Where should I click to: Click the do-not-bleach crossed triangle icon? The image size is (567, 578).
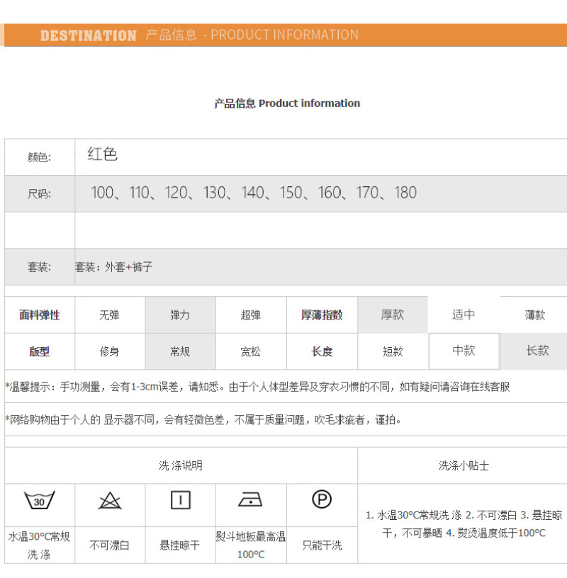[110, 501]
